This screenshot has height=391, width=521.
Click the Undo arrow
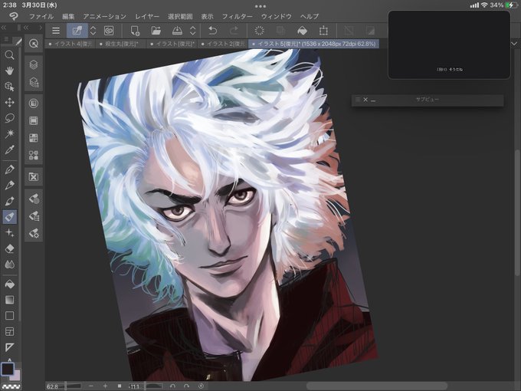(x=213, y=31)
